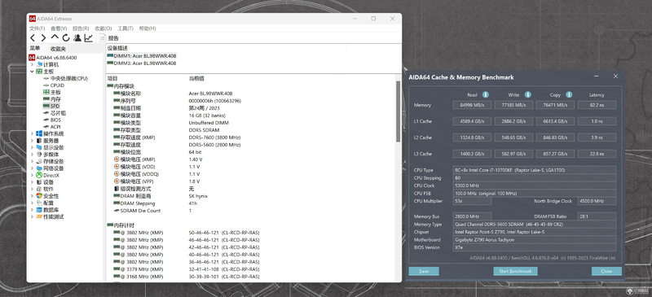Expand the 计算机 tree node
The image size is (652, 297).
[x=32, y=65]
